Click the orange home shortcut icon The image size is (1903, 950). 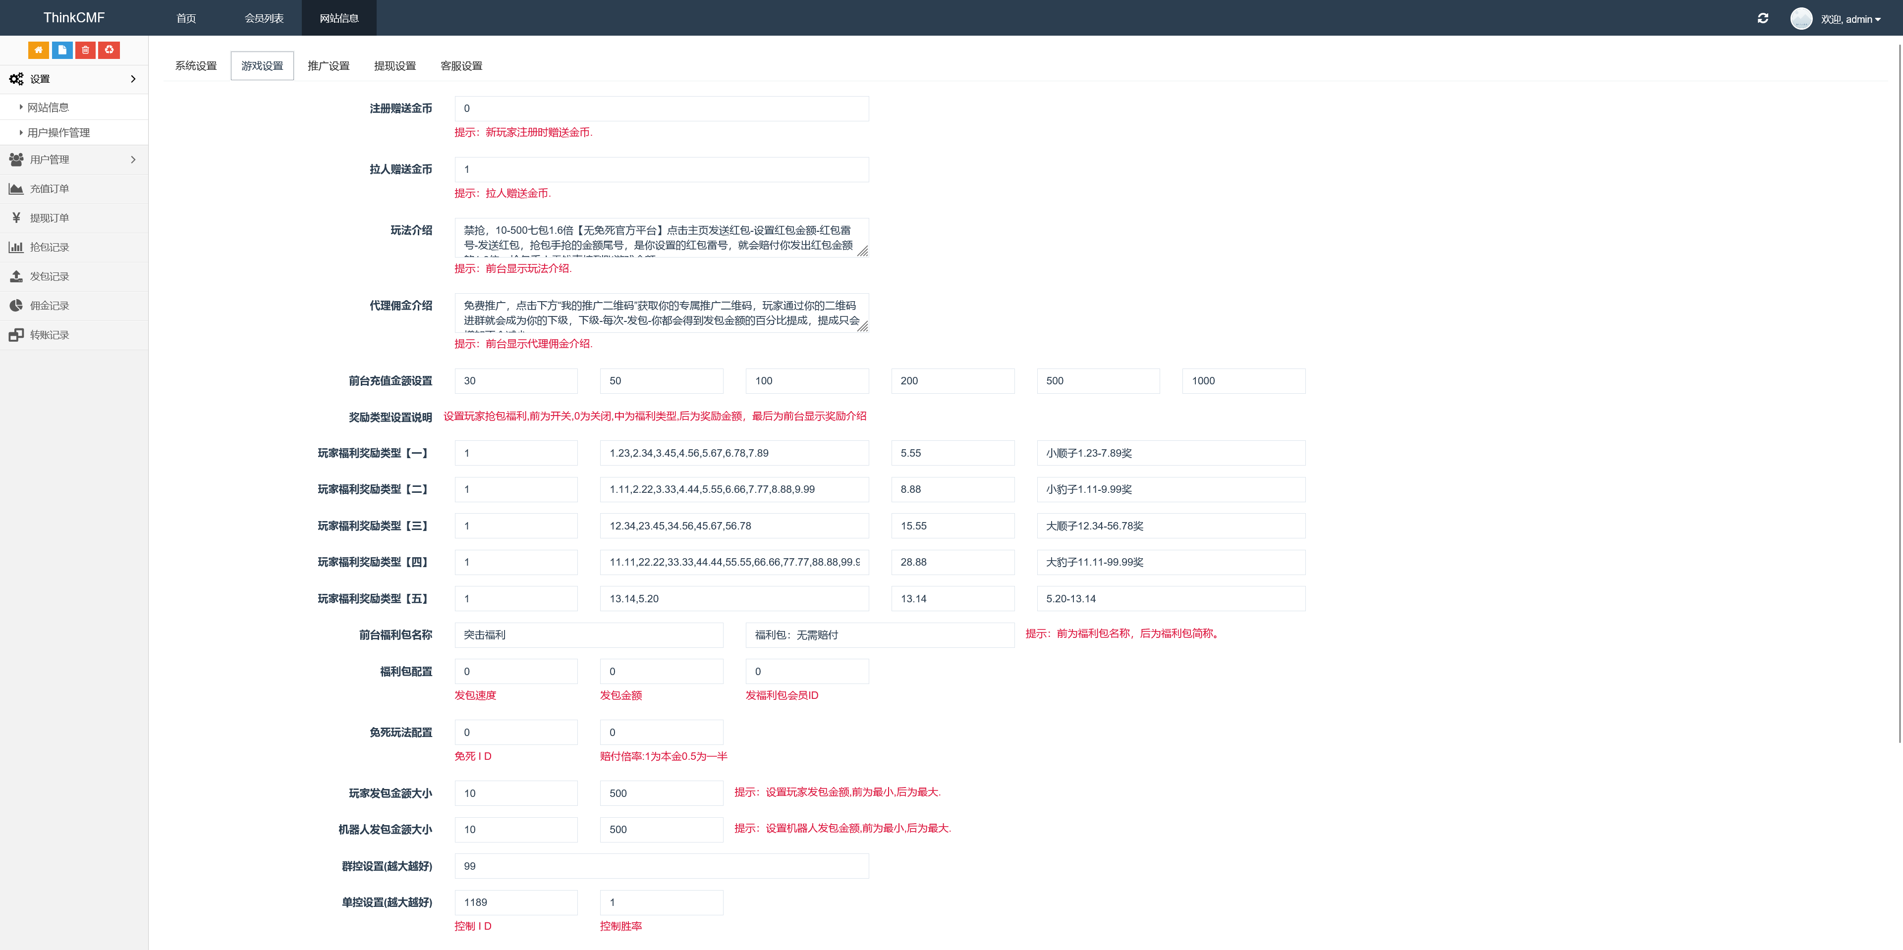39,50
